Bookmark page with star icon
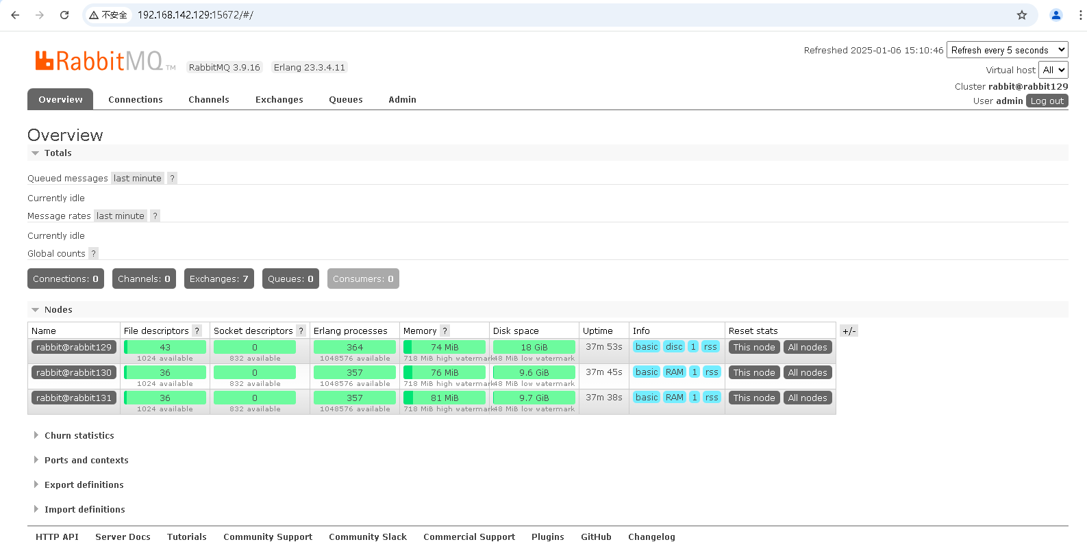Screen dimensions: 1087x555 coord(1022,15)
